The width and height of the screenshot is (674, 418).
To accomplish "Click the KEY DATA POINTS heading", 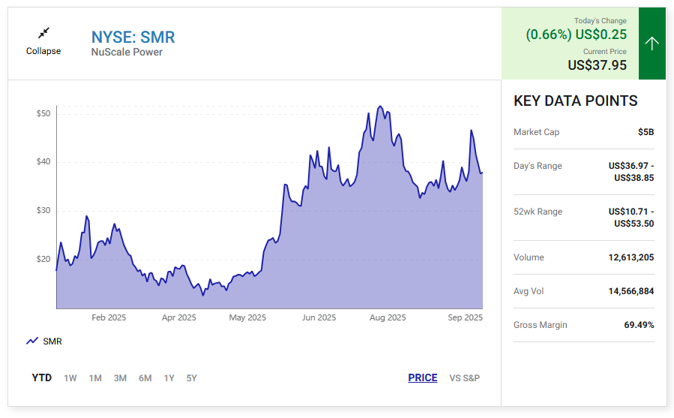I will 576,101.
